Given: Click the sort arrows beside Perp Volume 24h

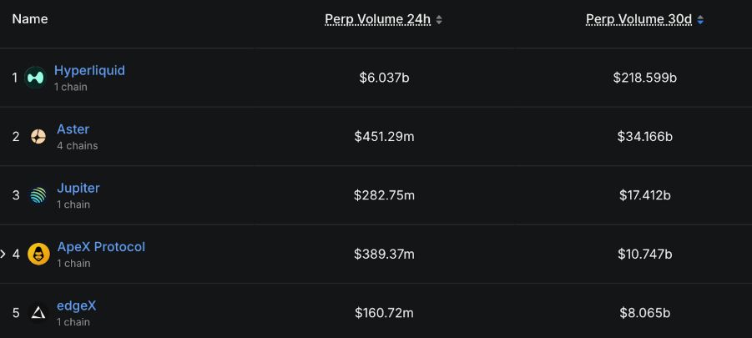Looking at the screenshot, I should point(440,20).
